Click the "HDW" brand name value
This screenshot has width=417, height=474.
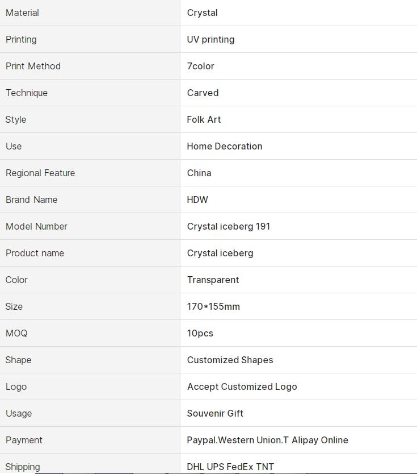197,199
